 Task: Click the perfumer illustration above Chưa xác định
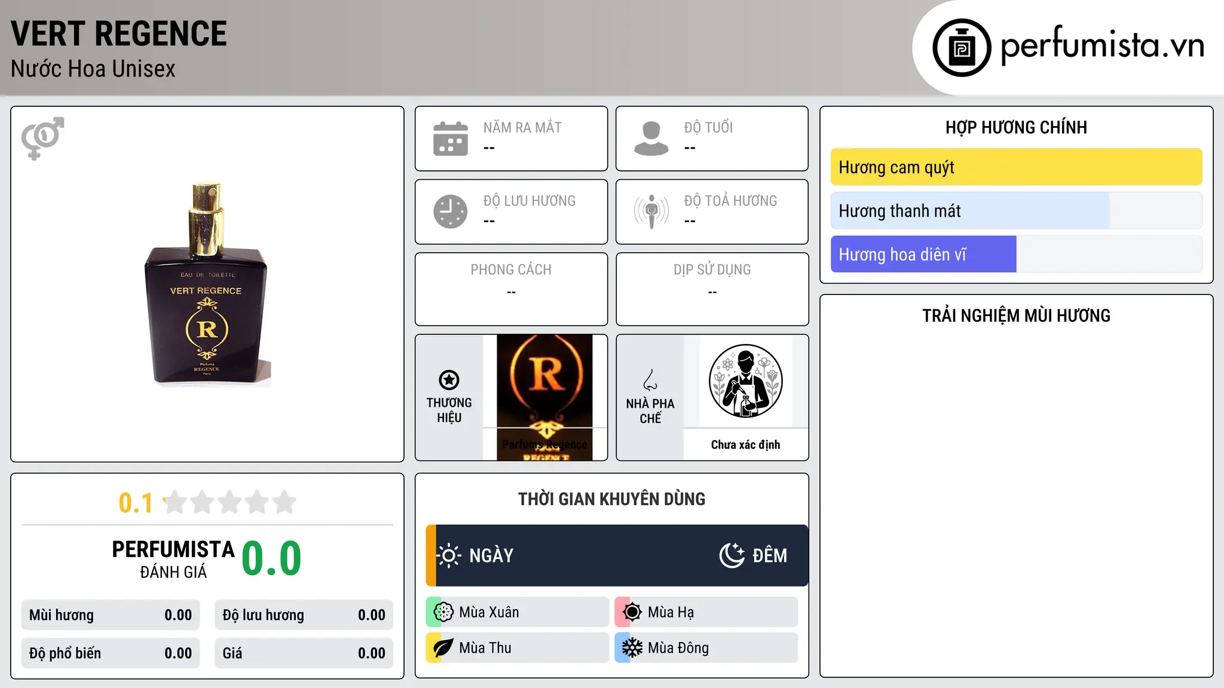pyautogui.click(x=745, y=381)
